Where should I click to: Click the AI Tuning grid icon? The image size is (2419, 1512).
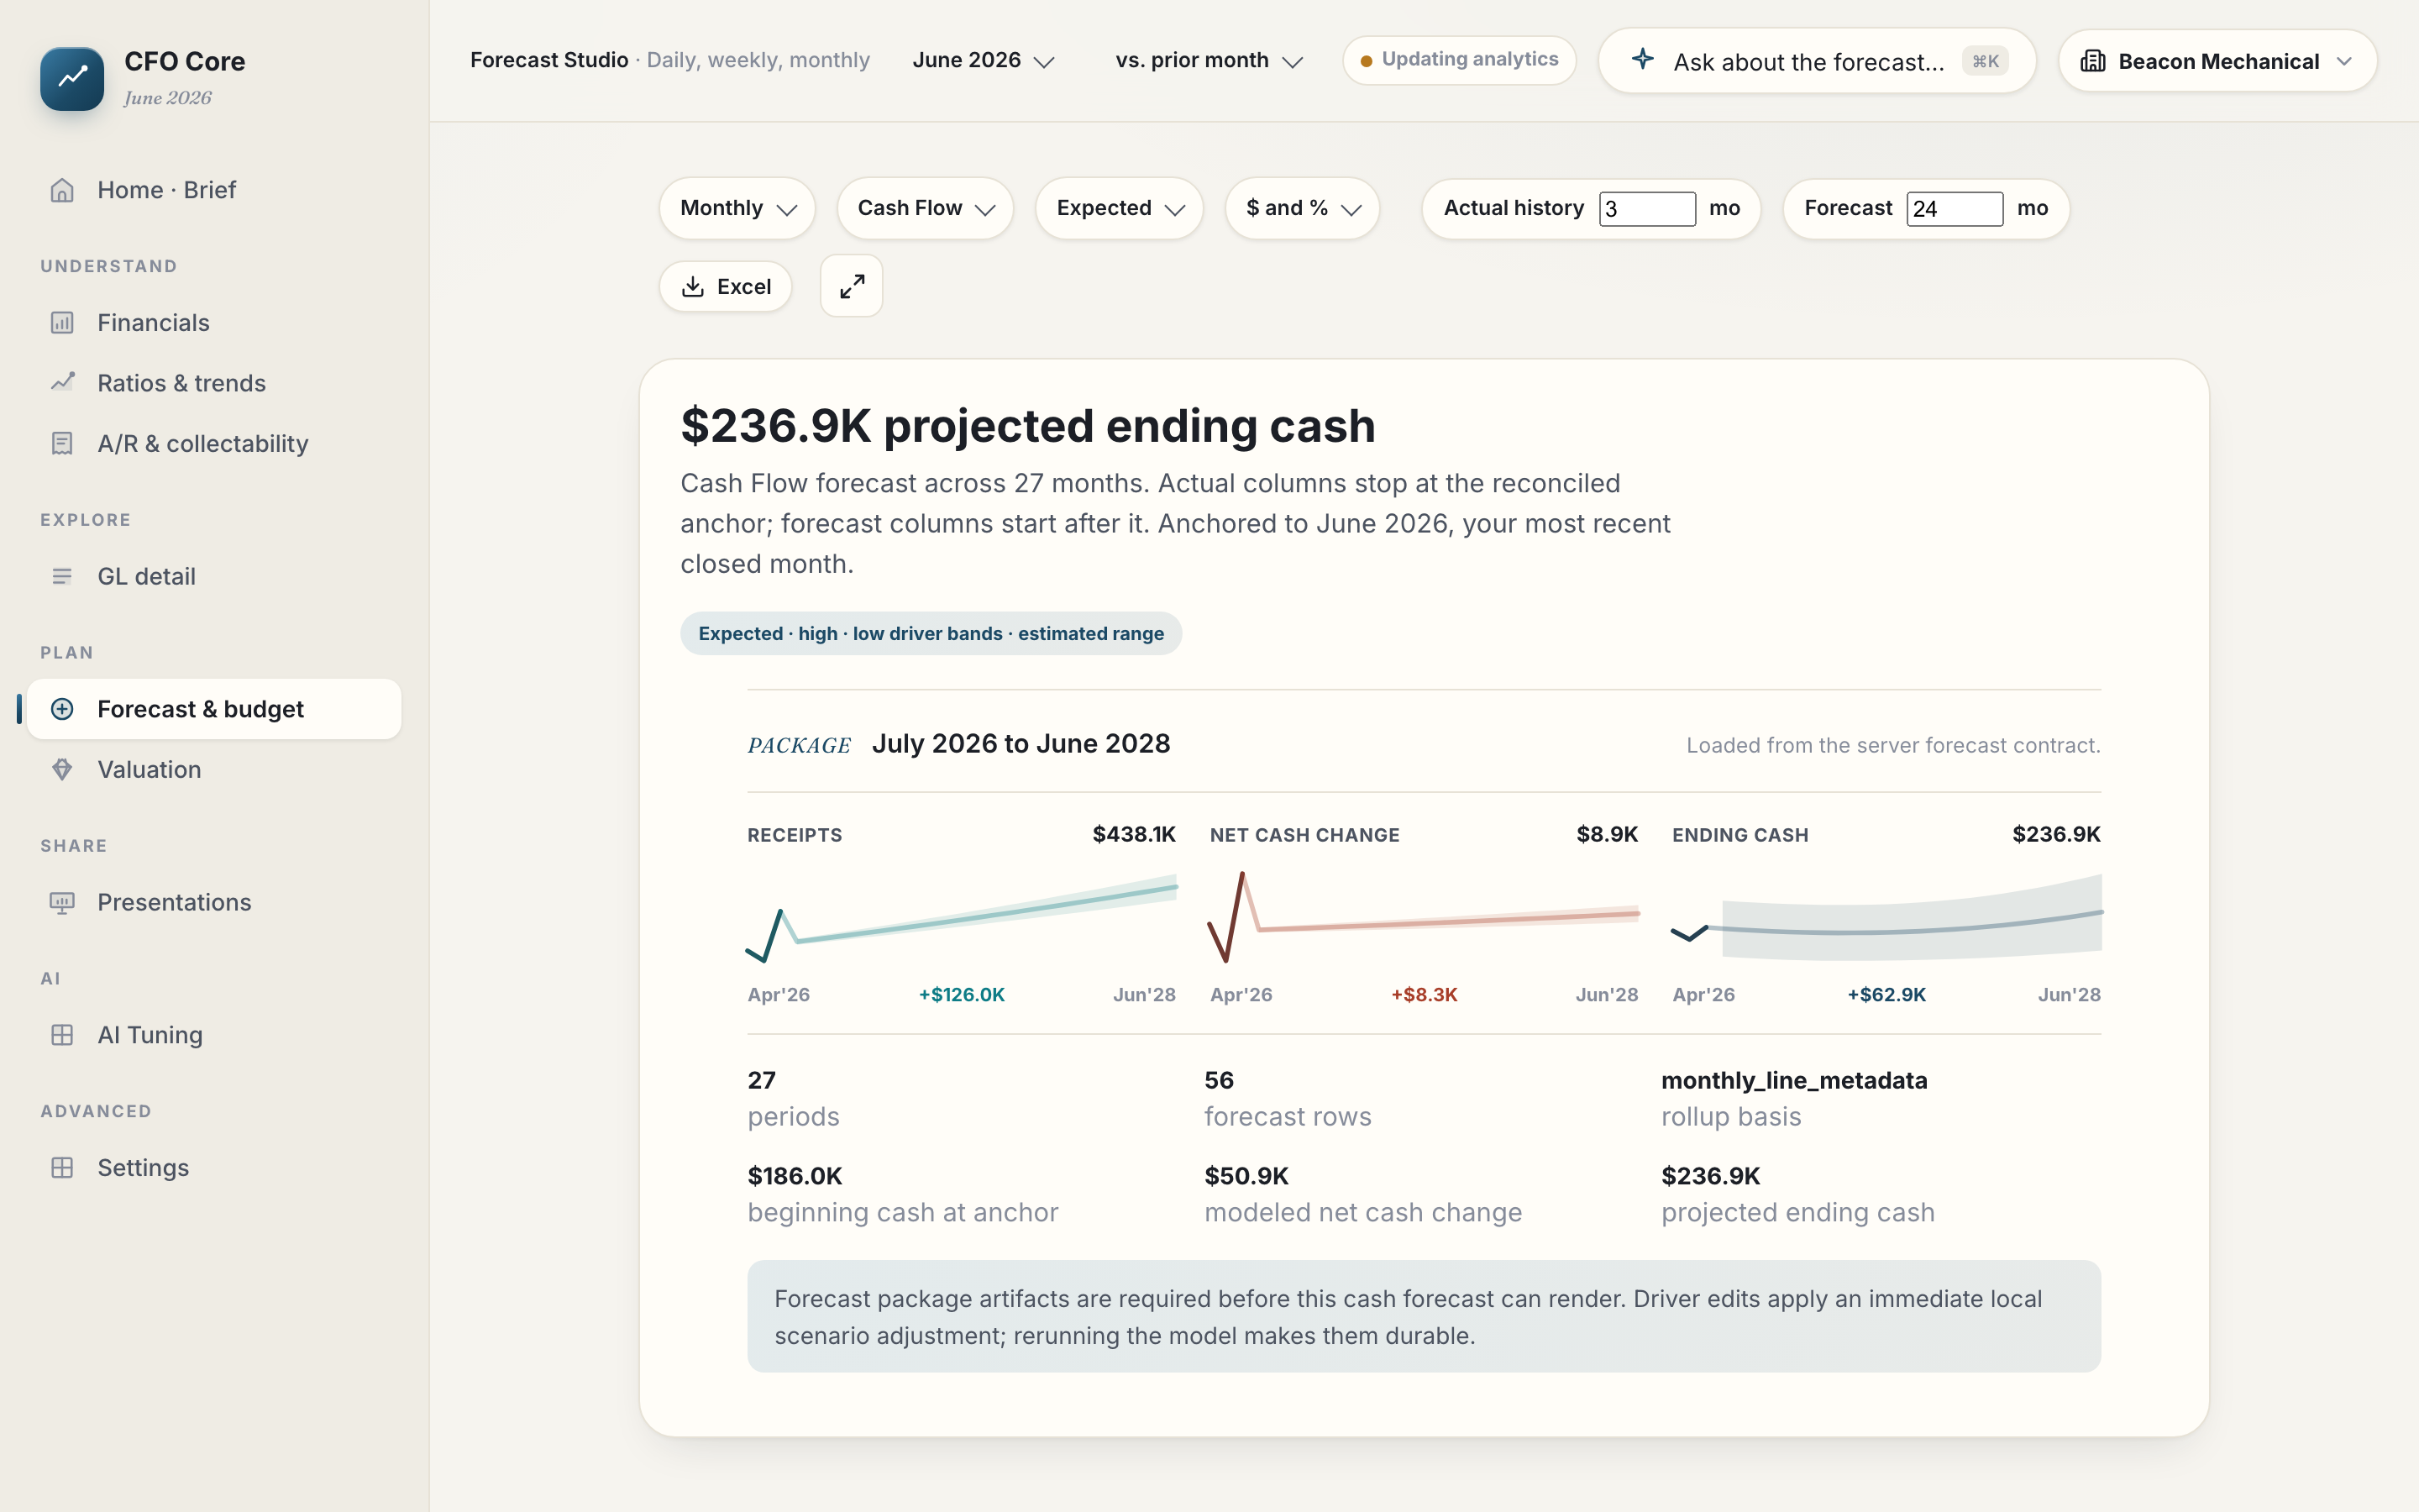coord(62,1035)
